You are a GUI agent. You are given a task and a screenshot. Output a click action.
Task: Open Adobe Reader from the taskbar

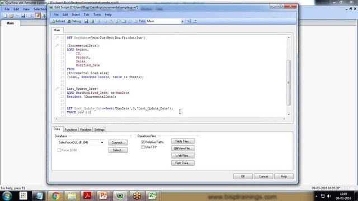pos(87,196)
